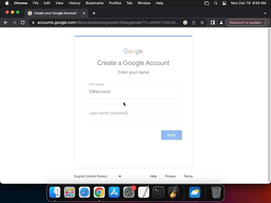Open the Terms link
271x203 pixels.
point(188,176)
